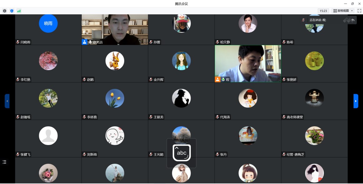This screenshot has width=363, height=184.
Task: Click the muted mic icon beside 金升辉
Action: (151, 80)
